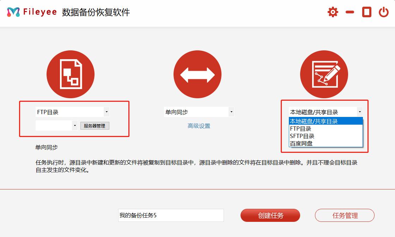Click the double-arrow sync direction icon

pyautogui.click(x=197, y=75)
